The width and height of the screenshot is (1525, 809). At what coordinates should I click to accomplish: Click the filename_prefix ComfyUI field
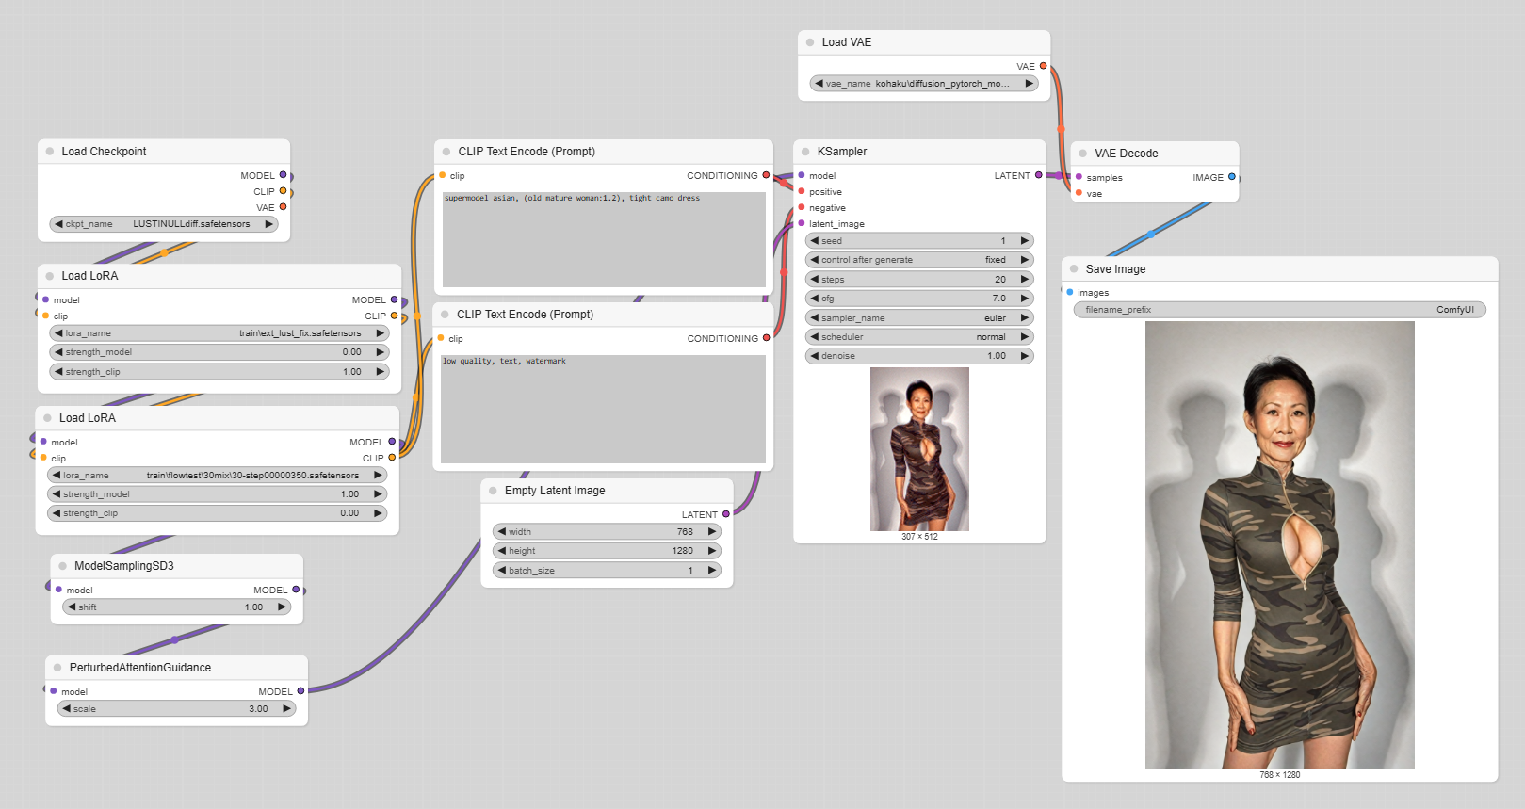1279,310
